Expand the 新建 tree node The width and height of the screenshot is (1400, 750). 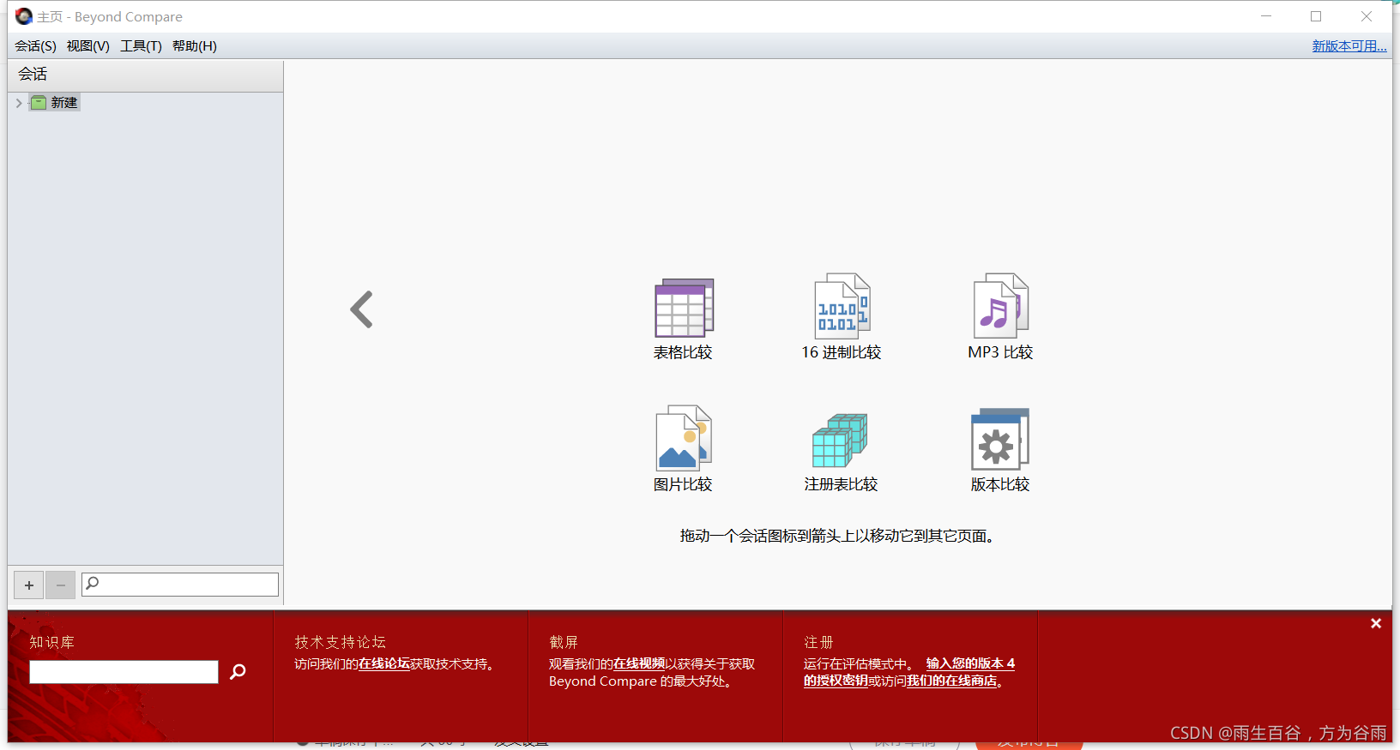pos(19,103)
